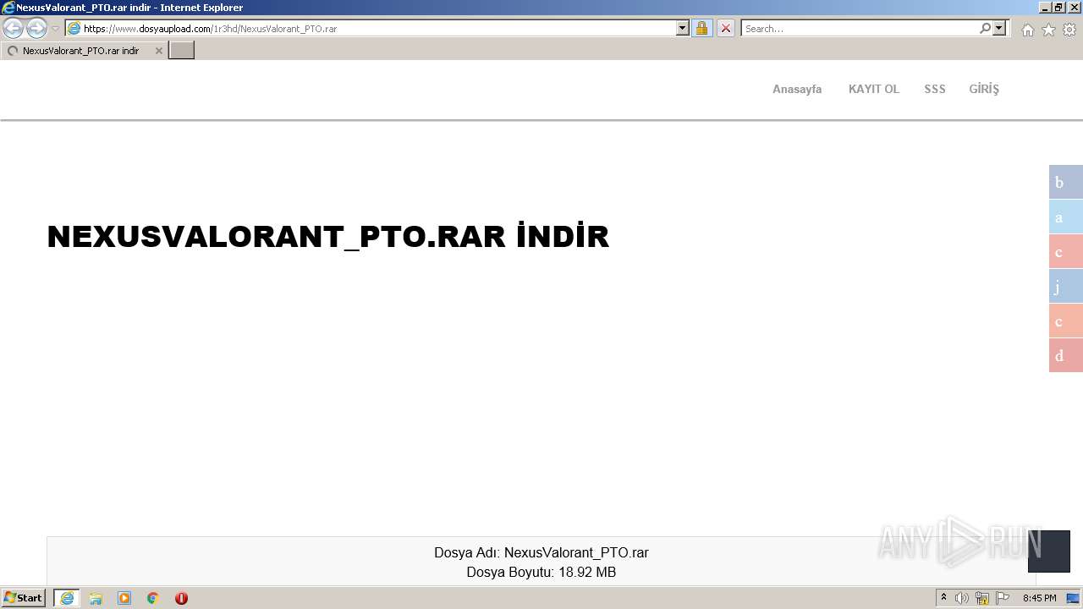Click the magnifier search icon
1083x609 pixels.
[x=985, y=29]
